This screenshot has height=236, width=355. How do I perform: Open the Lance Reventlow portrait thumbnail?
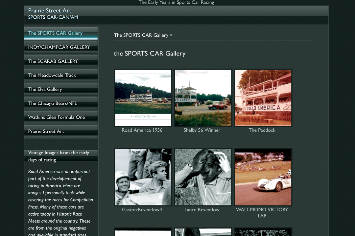point(203,177)
